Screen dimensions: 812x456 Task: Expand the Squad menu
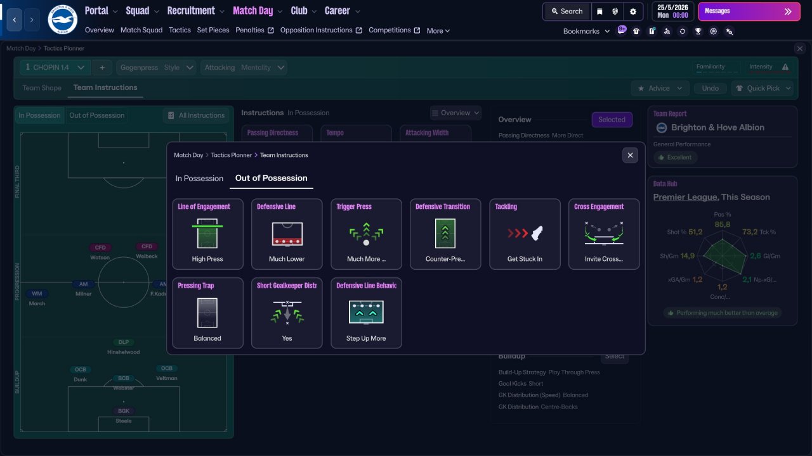[142, 11]
